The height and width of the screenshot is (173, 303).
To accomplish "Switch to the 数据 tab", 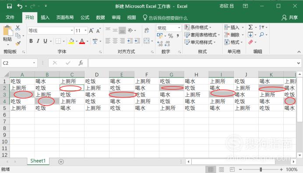I will click(100, 18).
